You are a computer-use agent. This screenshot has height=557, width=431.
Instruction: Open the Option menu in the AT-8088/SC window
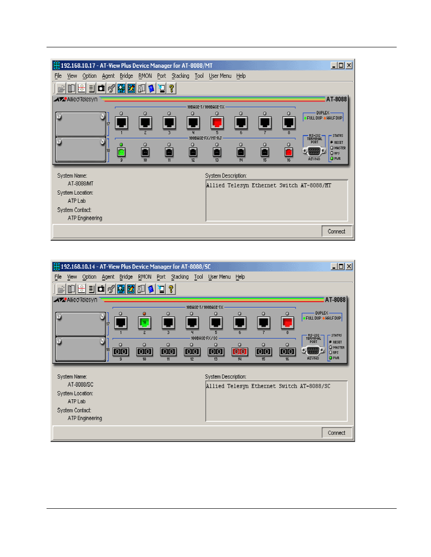point(89,277)
